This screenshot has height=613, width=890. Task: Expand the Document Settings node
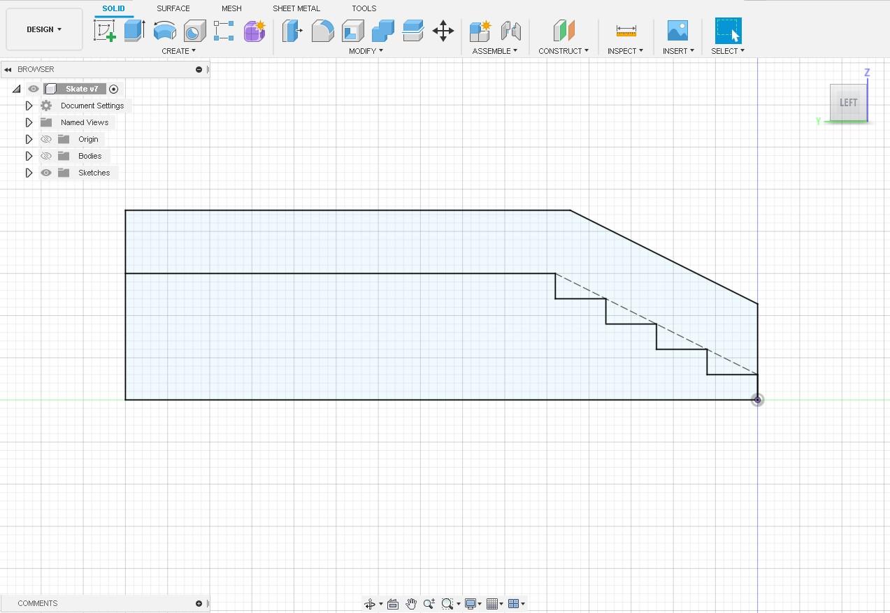tap(29, 106)
